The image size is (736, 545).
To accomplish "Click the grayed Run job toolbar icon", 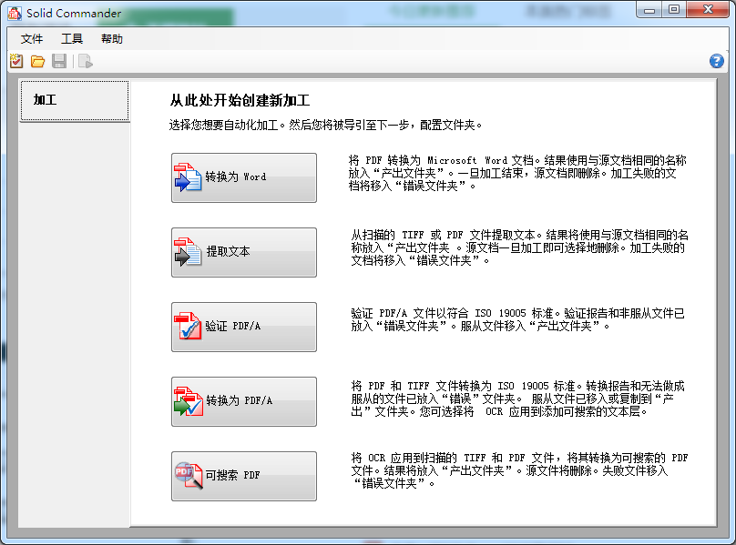I will click(86, 61).
